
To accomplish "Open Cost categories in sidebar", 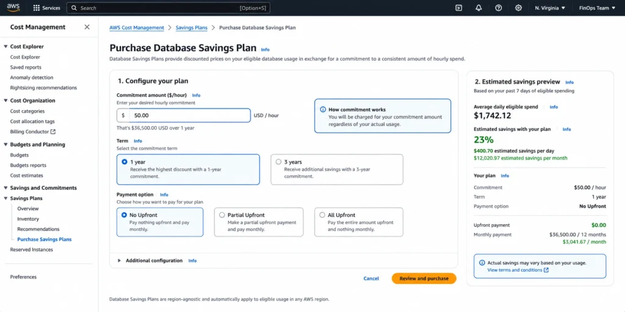I will (27, 112).
